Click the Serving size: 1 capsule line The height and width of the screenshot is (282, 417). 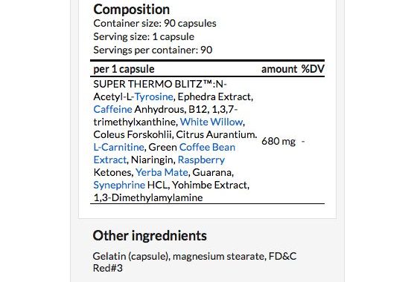144,36
